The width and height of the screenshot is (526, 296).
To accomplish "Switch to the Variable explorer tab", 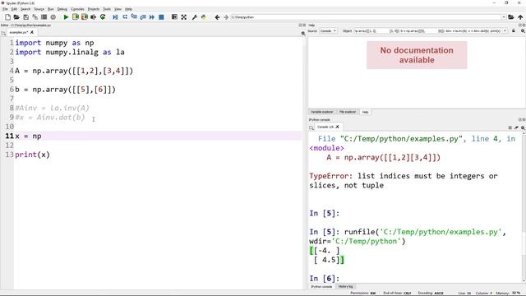I will point(321,112).
